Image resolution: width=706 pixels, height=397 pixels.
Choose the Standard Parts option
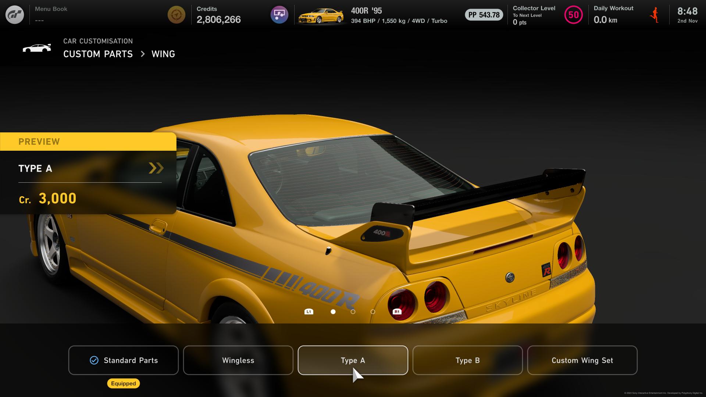[x=124, y=360]
